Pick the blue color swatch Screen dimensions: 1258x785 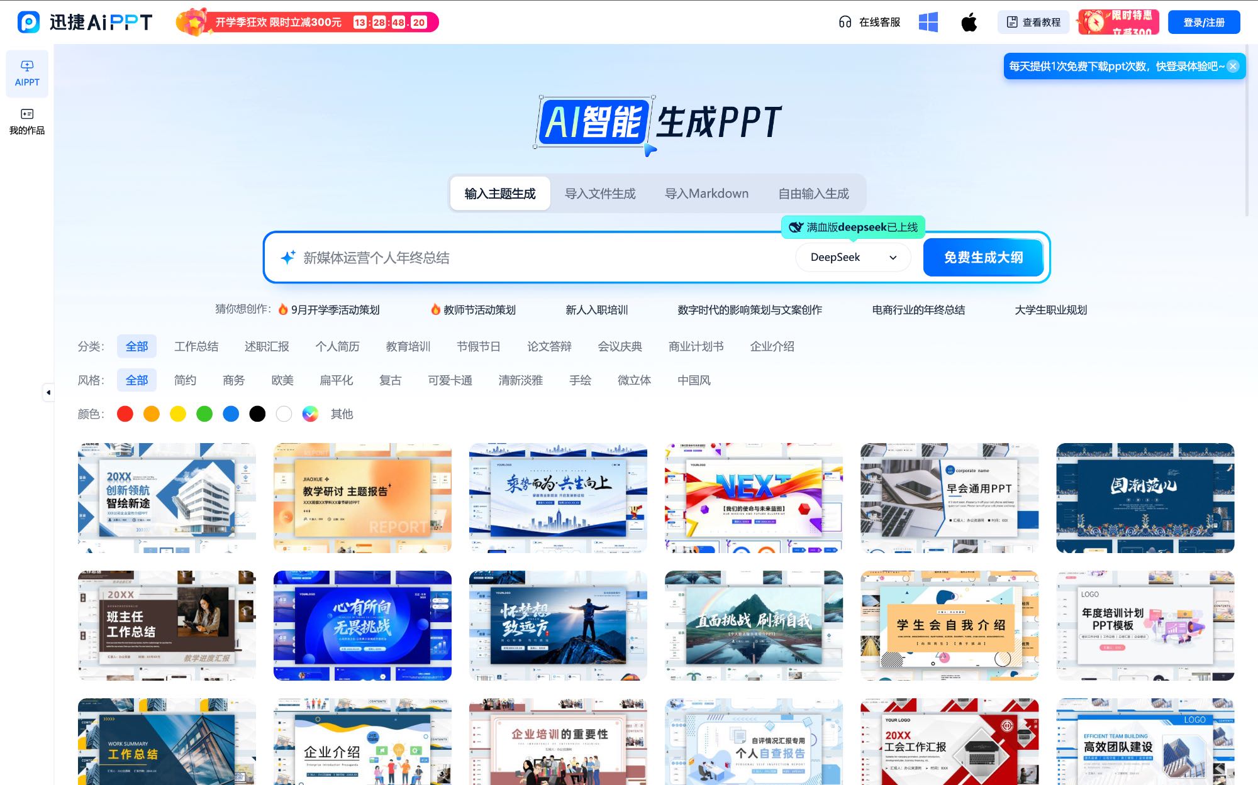click(x=231, y=414)
